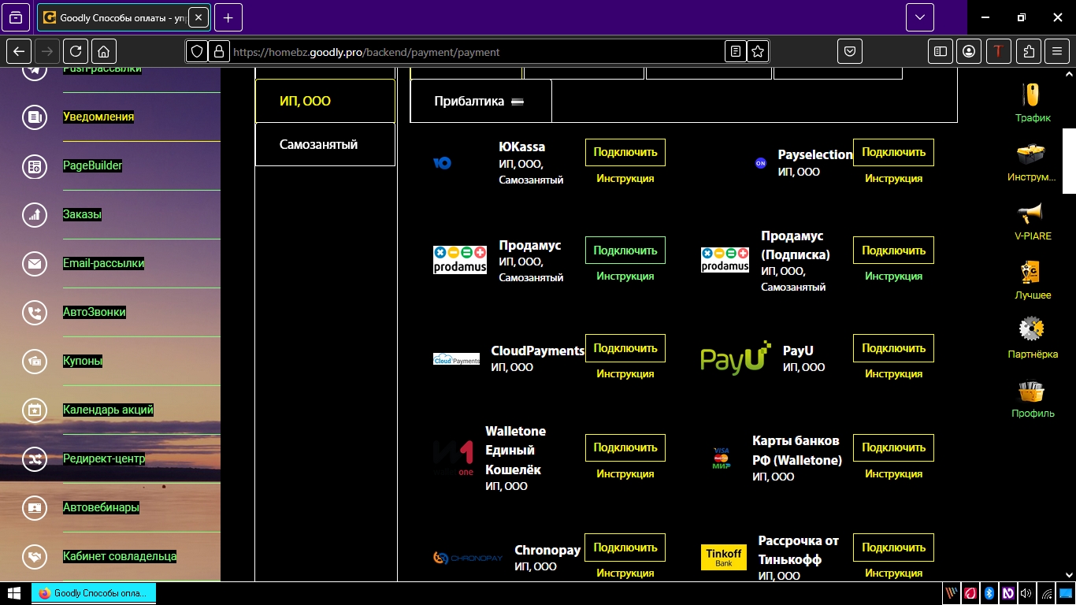Open the system tray volume icon
1076x605 pixels.
[x=1026, y=593]
